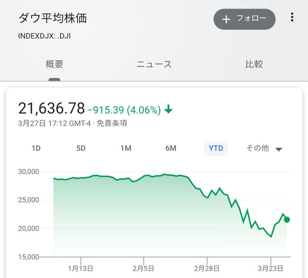Click the 3月23日 date label on axis
The height and width of the screenshot is (278, 308).
click(271, 268)
